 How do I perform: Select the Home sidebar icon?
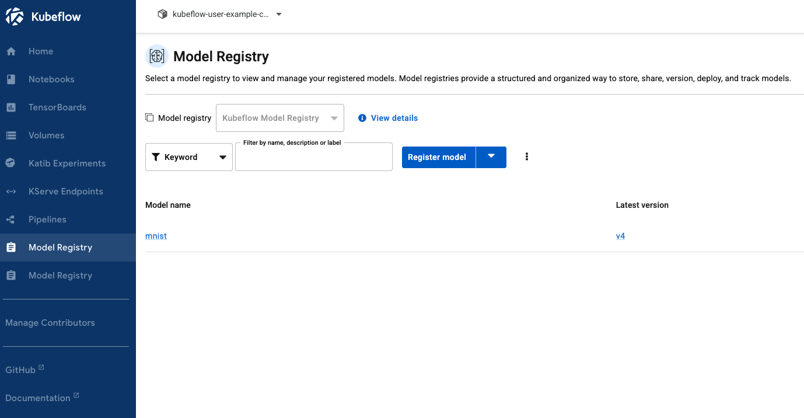(x=11, y=51)
